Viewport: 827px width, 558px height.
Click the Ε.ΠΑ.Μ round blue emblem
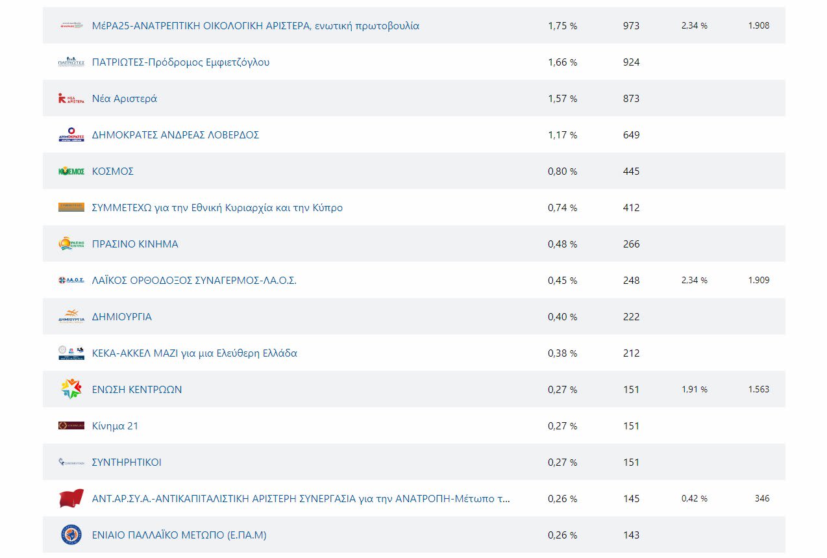pyautogui.click(x=71, y=535)
